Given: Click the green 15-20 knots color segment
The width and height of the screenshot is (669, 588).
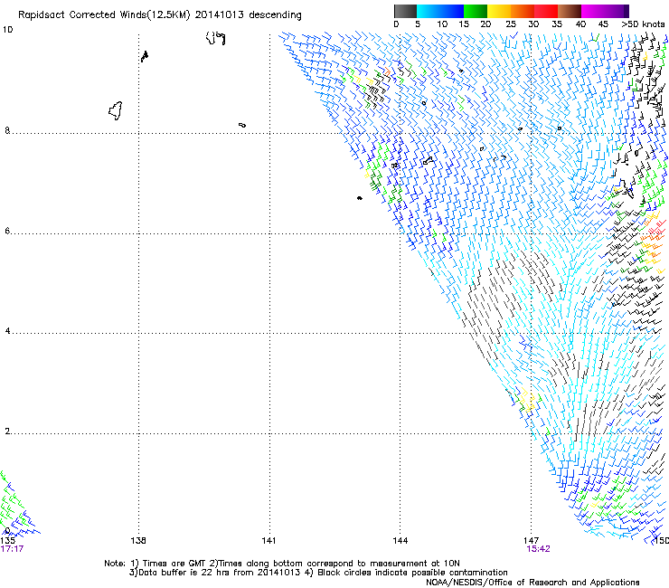Looking at the screenshot, I should pos(476,11).
